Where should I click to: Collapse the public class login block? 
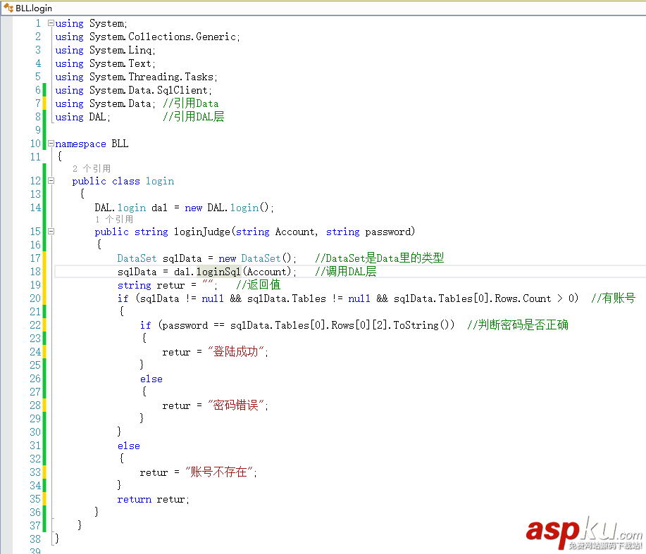[51, 180]
